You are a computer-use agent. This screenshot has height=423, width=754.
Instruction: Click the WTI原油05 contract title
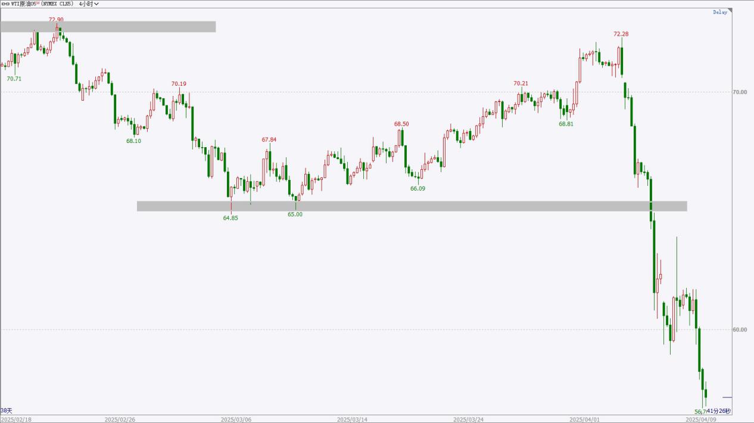tap(26, 4)
